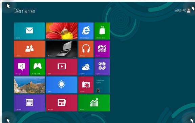Open the Courrier mail tile
This screenshot has width=195, height=123.
click(29, 31)
